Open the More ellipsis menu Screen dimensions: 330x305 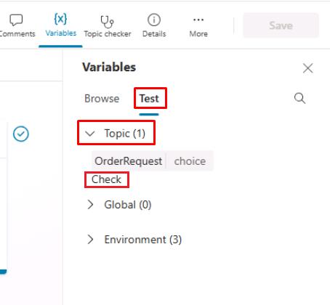coord(198,20)
